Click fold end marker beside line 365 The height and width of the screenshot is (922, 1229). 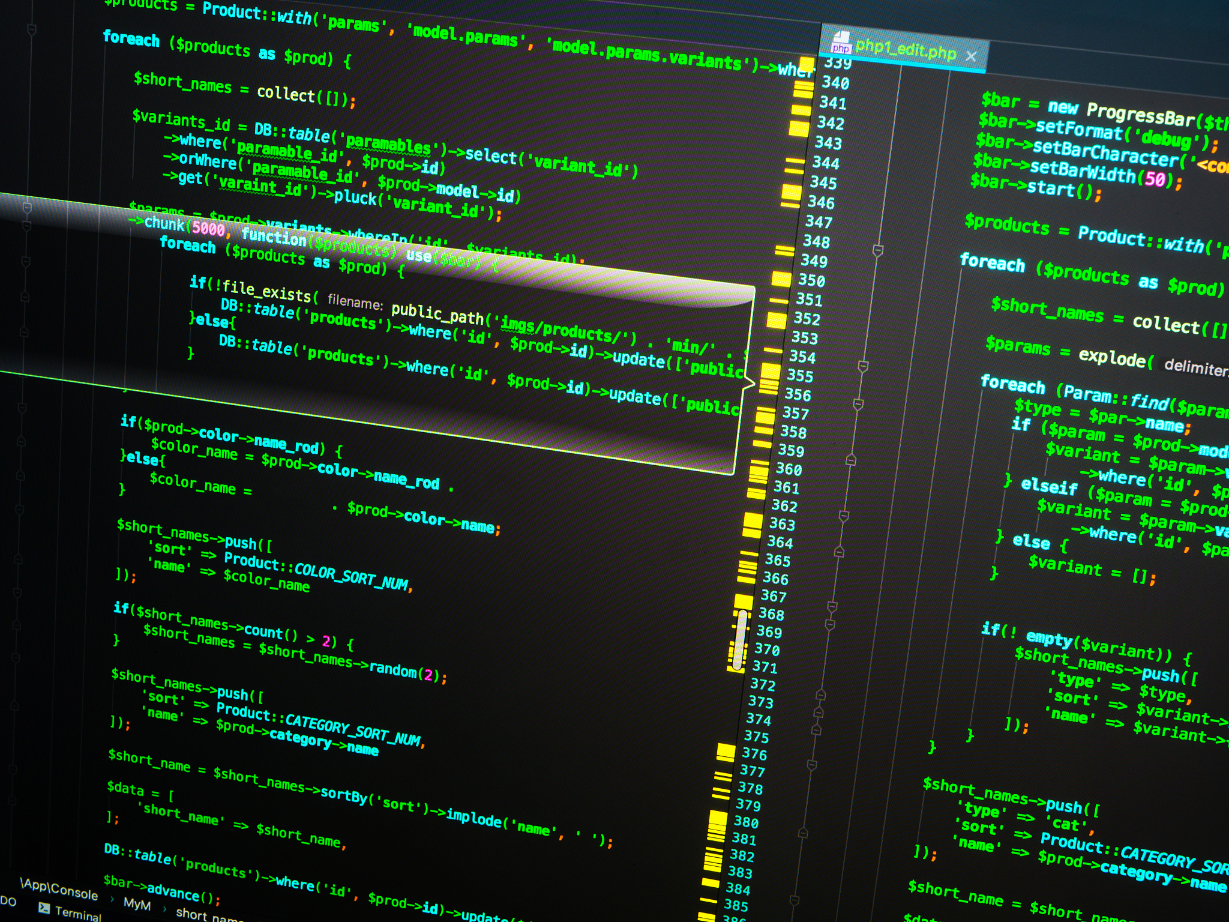tap(840, 552)
